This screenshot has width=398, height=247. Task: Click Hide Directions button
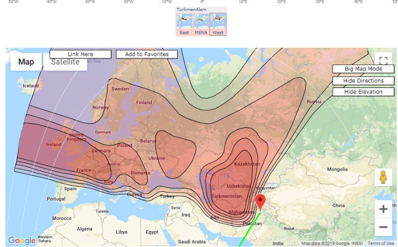[x=363, y=81]
